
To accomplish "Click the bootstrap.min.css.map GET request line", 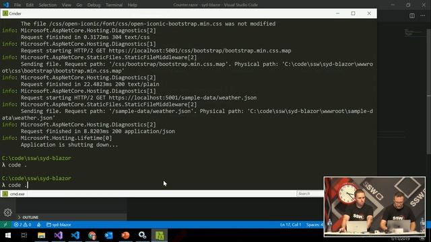I will click(156, 51).
